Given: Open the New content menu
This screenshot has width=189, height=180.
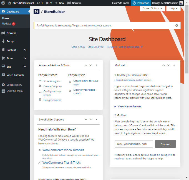Looking at the screenshot, I should coord(59,3).
